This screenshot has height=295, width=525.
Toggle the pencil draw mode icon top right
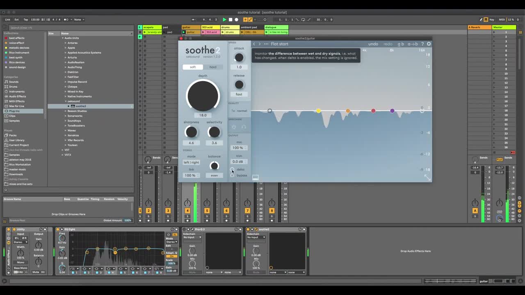point(481,20)
